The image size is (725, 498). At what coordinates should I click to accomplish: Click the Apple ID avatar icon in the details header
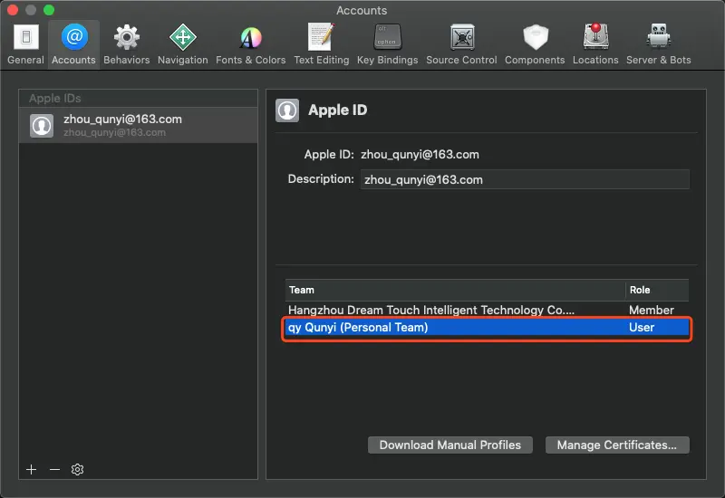[287, 110]
